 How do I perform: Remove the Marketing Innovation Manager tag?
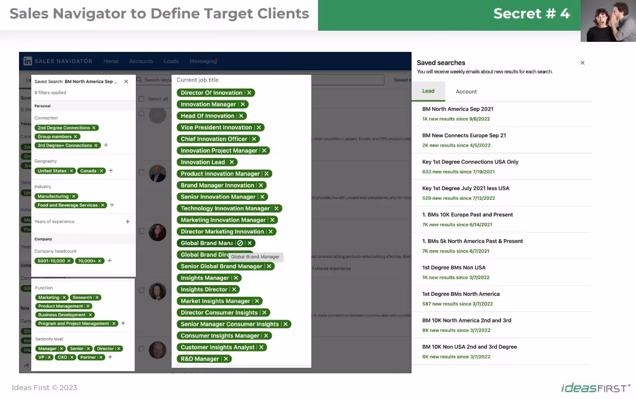272,220
